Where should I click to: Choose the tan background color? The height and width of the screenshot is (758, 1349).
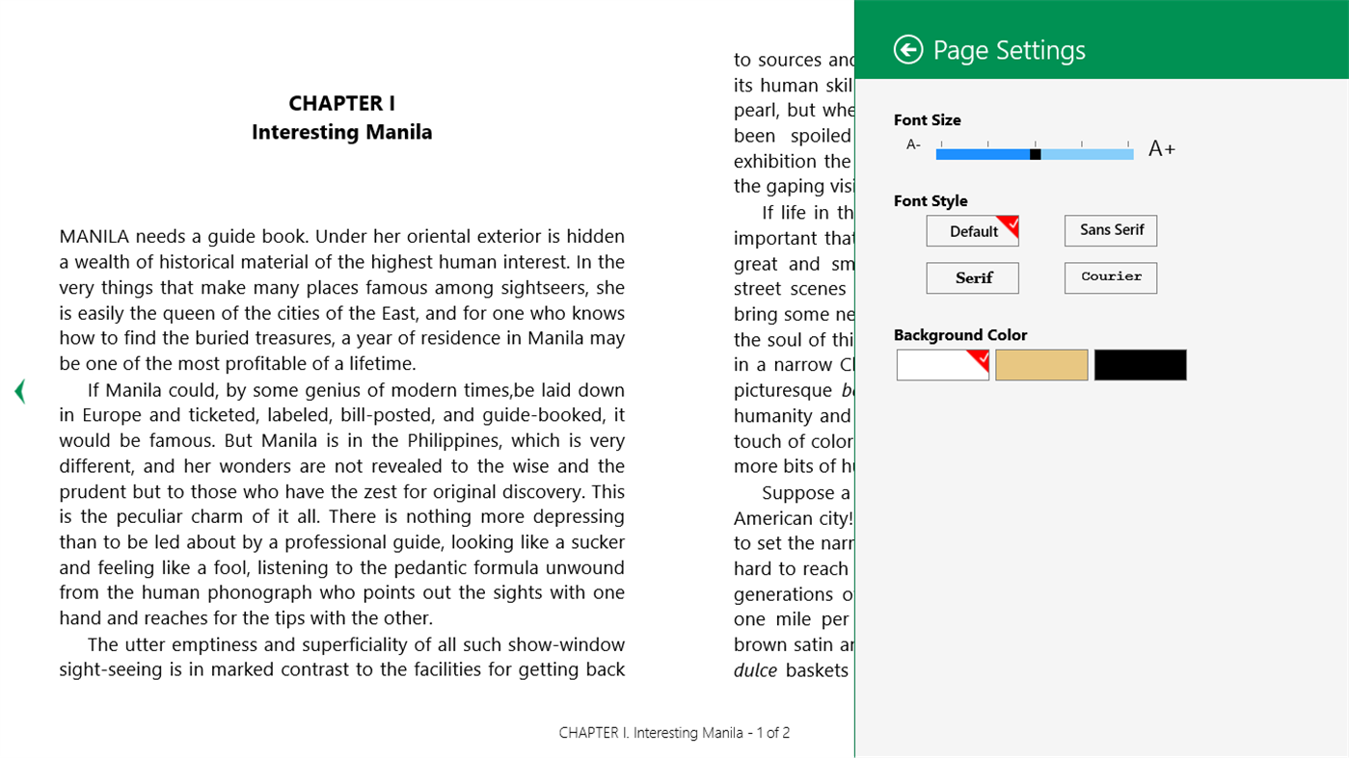[x=1041, y=364]
